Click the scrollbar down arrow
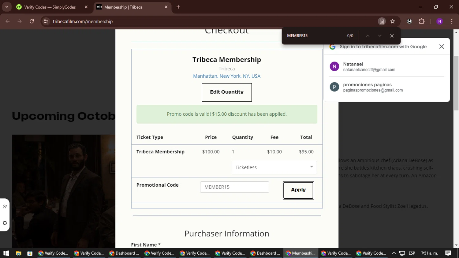Image resolution: width=459 pixels, height=258 pixels. coord(456,245)
